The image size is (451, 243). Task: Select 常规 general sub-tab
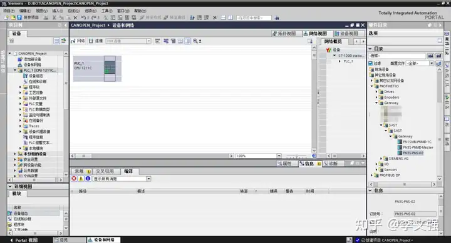[x=81, y=171]
